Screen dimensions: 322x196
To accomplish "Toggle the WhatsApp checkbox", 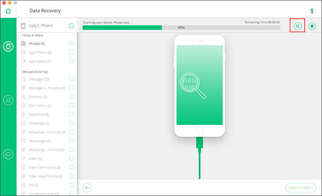I will [x=71, y=123].
